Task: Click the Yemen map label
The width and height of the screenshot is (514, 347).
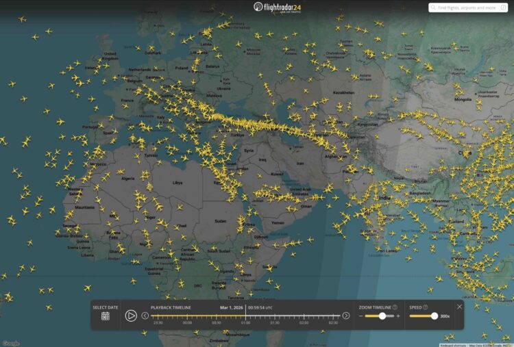Action: pos(278,222)
